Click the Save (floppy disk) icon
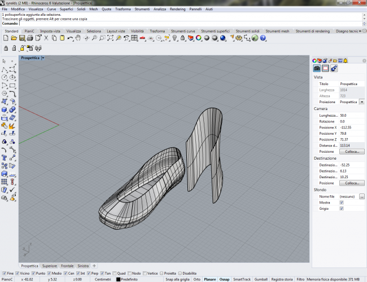Viewport: 367px width, 282px height. (x=21, y=38)
